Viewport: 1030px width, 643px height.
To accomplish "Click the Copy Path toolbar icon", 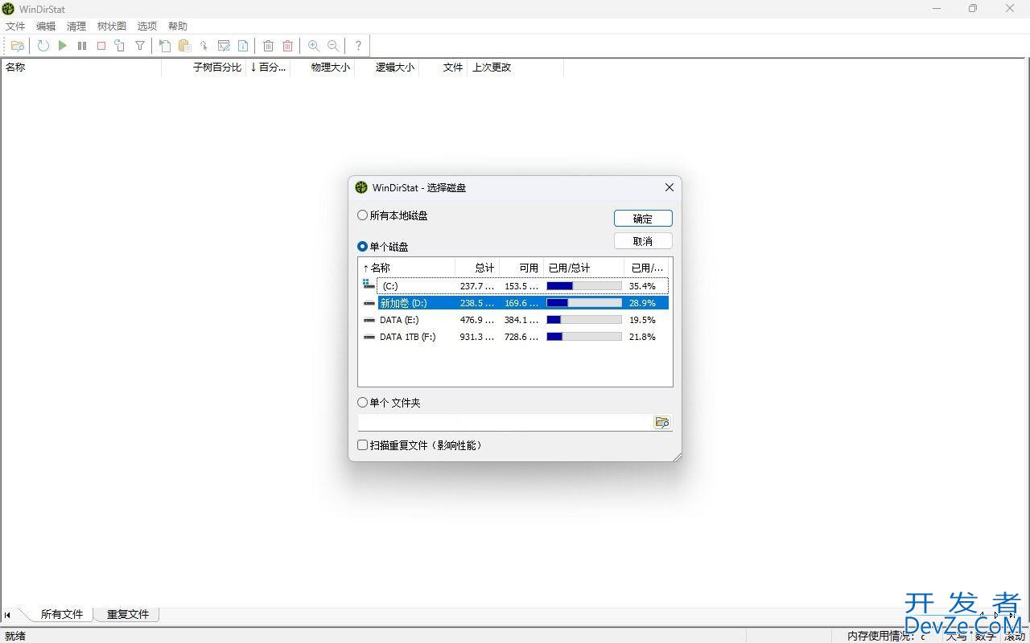I will [x=165, y=46].
